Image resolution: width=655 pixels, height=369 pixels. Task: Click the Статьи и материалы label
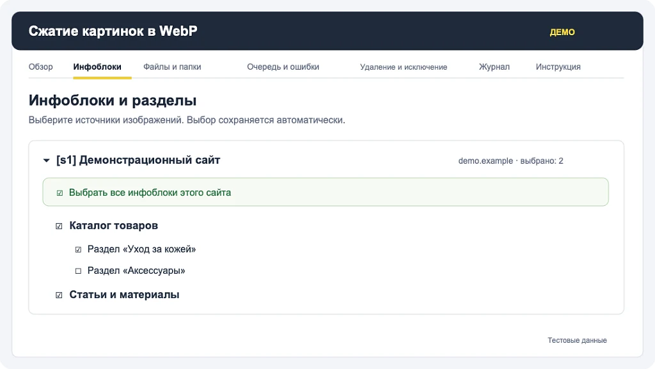124,295
